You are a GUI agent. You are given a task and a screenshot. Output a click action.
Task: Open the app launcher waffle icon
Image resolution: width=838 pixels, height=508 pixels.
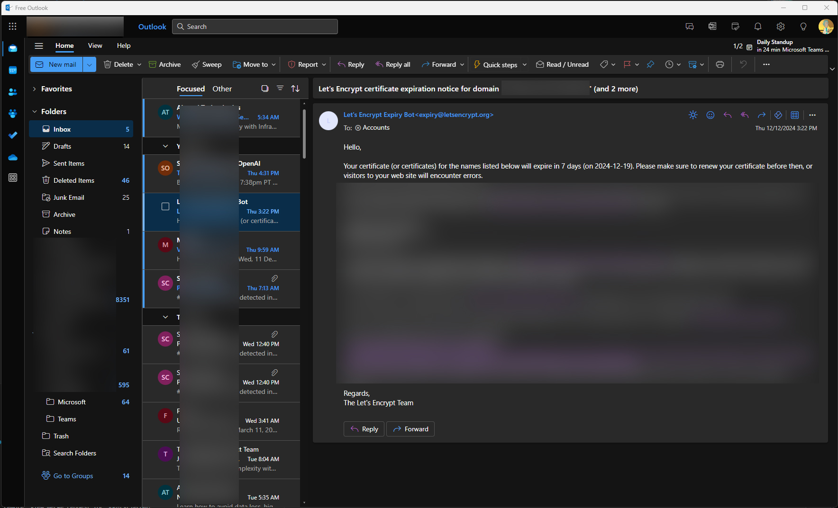point(13,27)
